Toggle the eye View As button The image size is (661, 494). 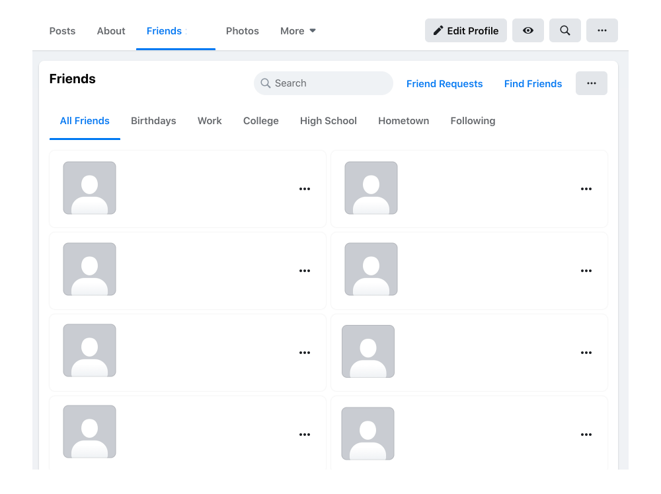tap(527, 30)
